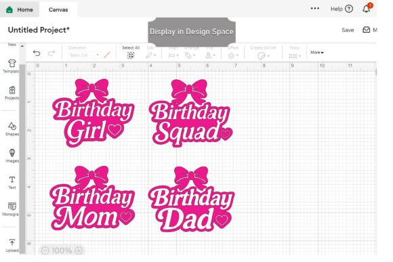The image size is (393, 262).
Task: Open the three-dot overflow menu
Action: [x=315, y=9]
